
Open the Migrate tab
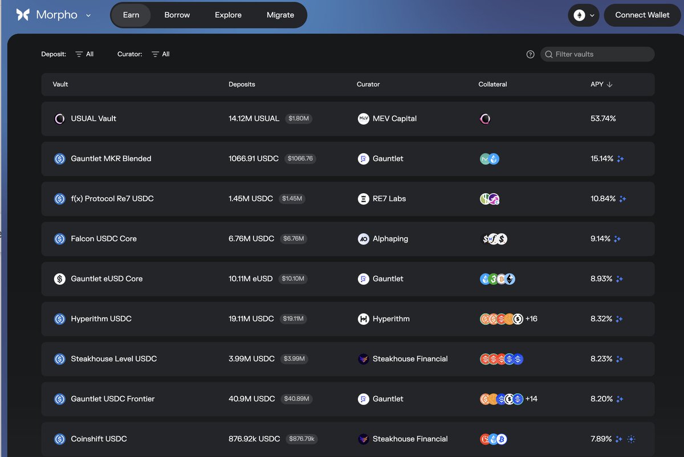280,15
